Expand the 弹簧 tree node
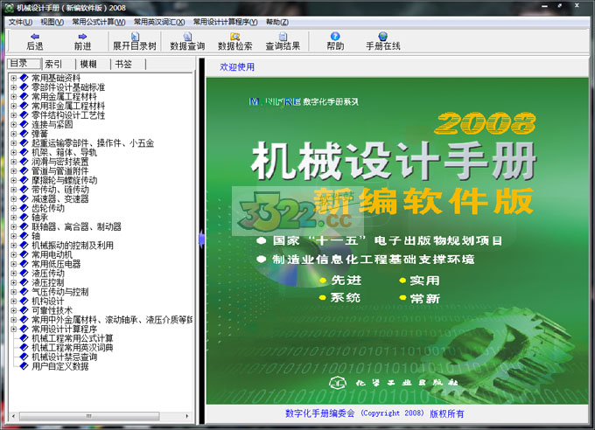 coord(14,134)
